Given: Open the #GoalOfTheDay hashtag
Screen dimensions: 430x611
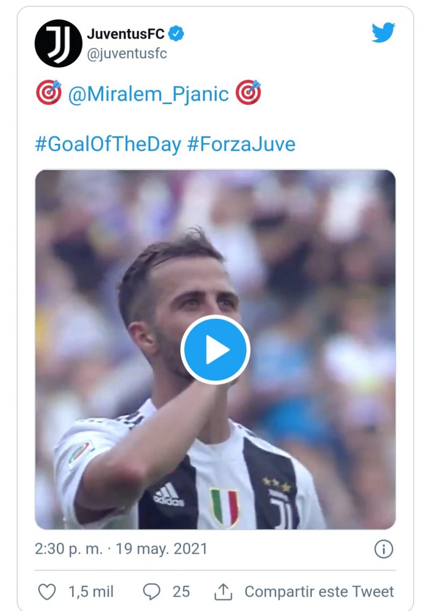Looking at the screenshot, I should 107,144.
